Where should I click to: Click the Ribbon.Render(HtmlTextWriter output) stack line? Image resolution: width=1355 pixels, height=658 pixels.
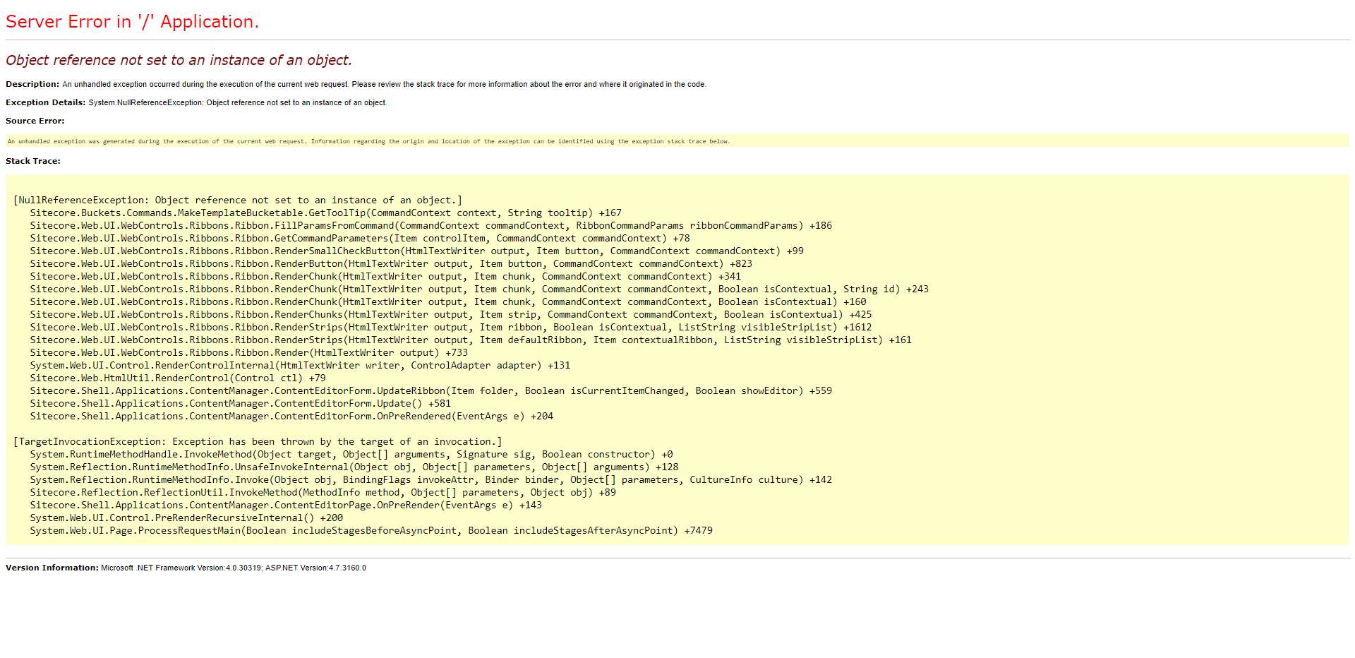(x=249, y=353)
